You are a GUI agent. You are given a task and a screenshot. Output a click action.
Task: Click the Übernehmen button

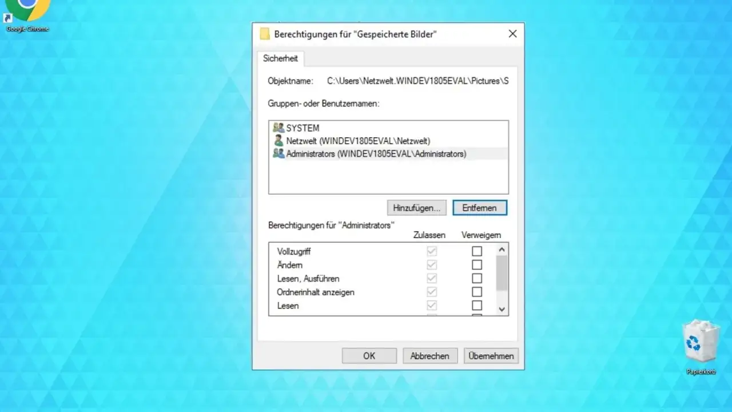[x=491, y=356]
